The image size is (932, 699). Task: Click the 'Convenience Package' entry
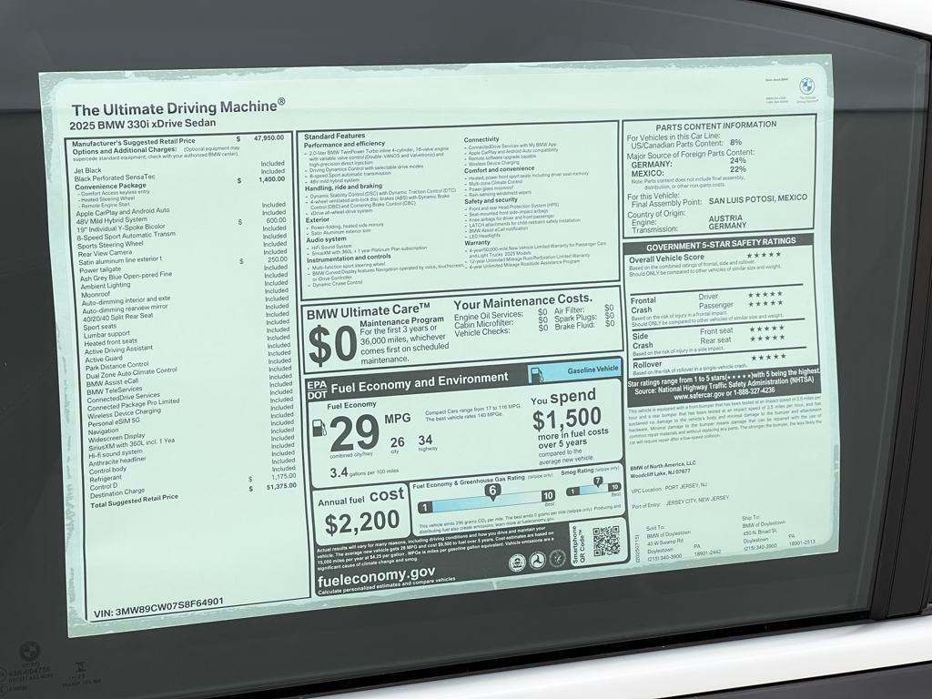110,186
